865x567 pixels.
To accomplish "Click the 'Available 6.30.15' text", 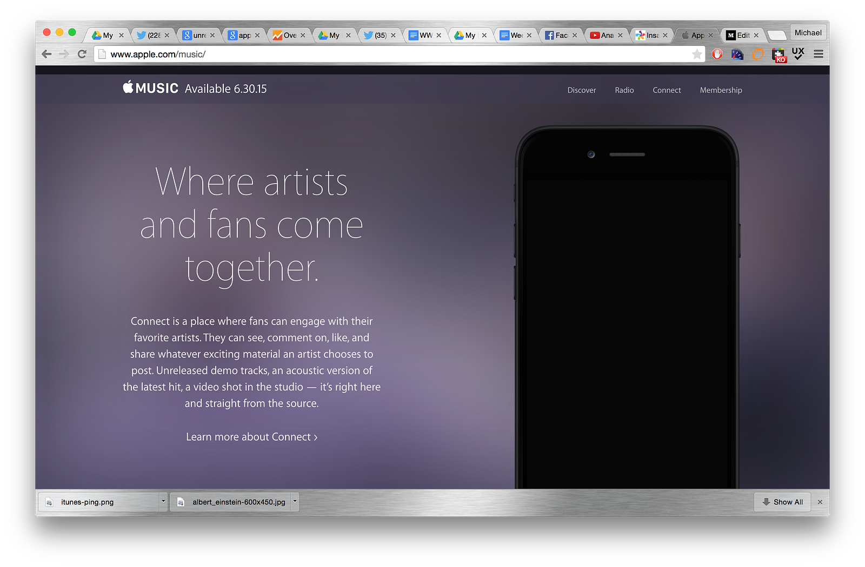I will [x=226, y=89].
